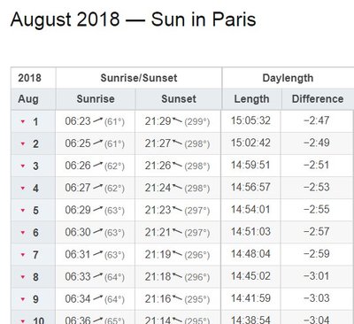Expand the August 4 row arrow
Screen dimensions: 354x324
(x=23, y=188)
